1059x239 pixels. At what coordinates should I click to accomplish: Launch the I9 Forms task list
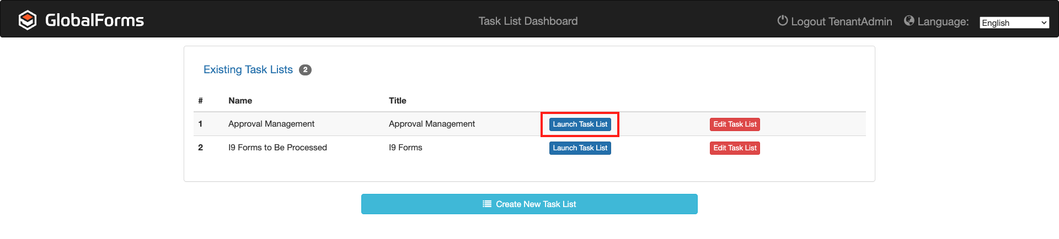point(580,148)
